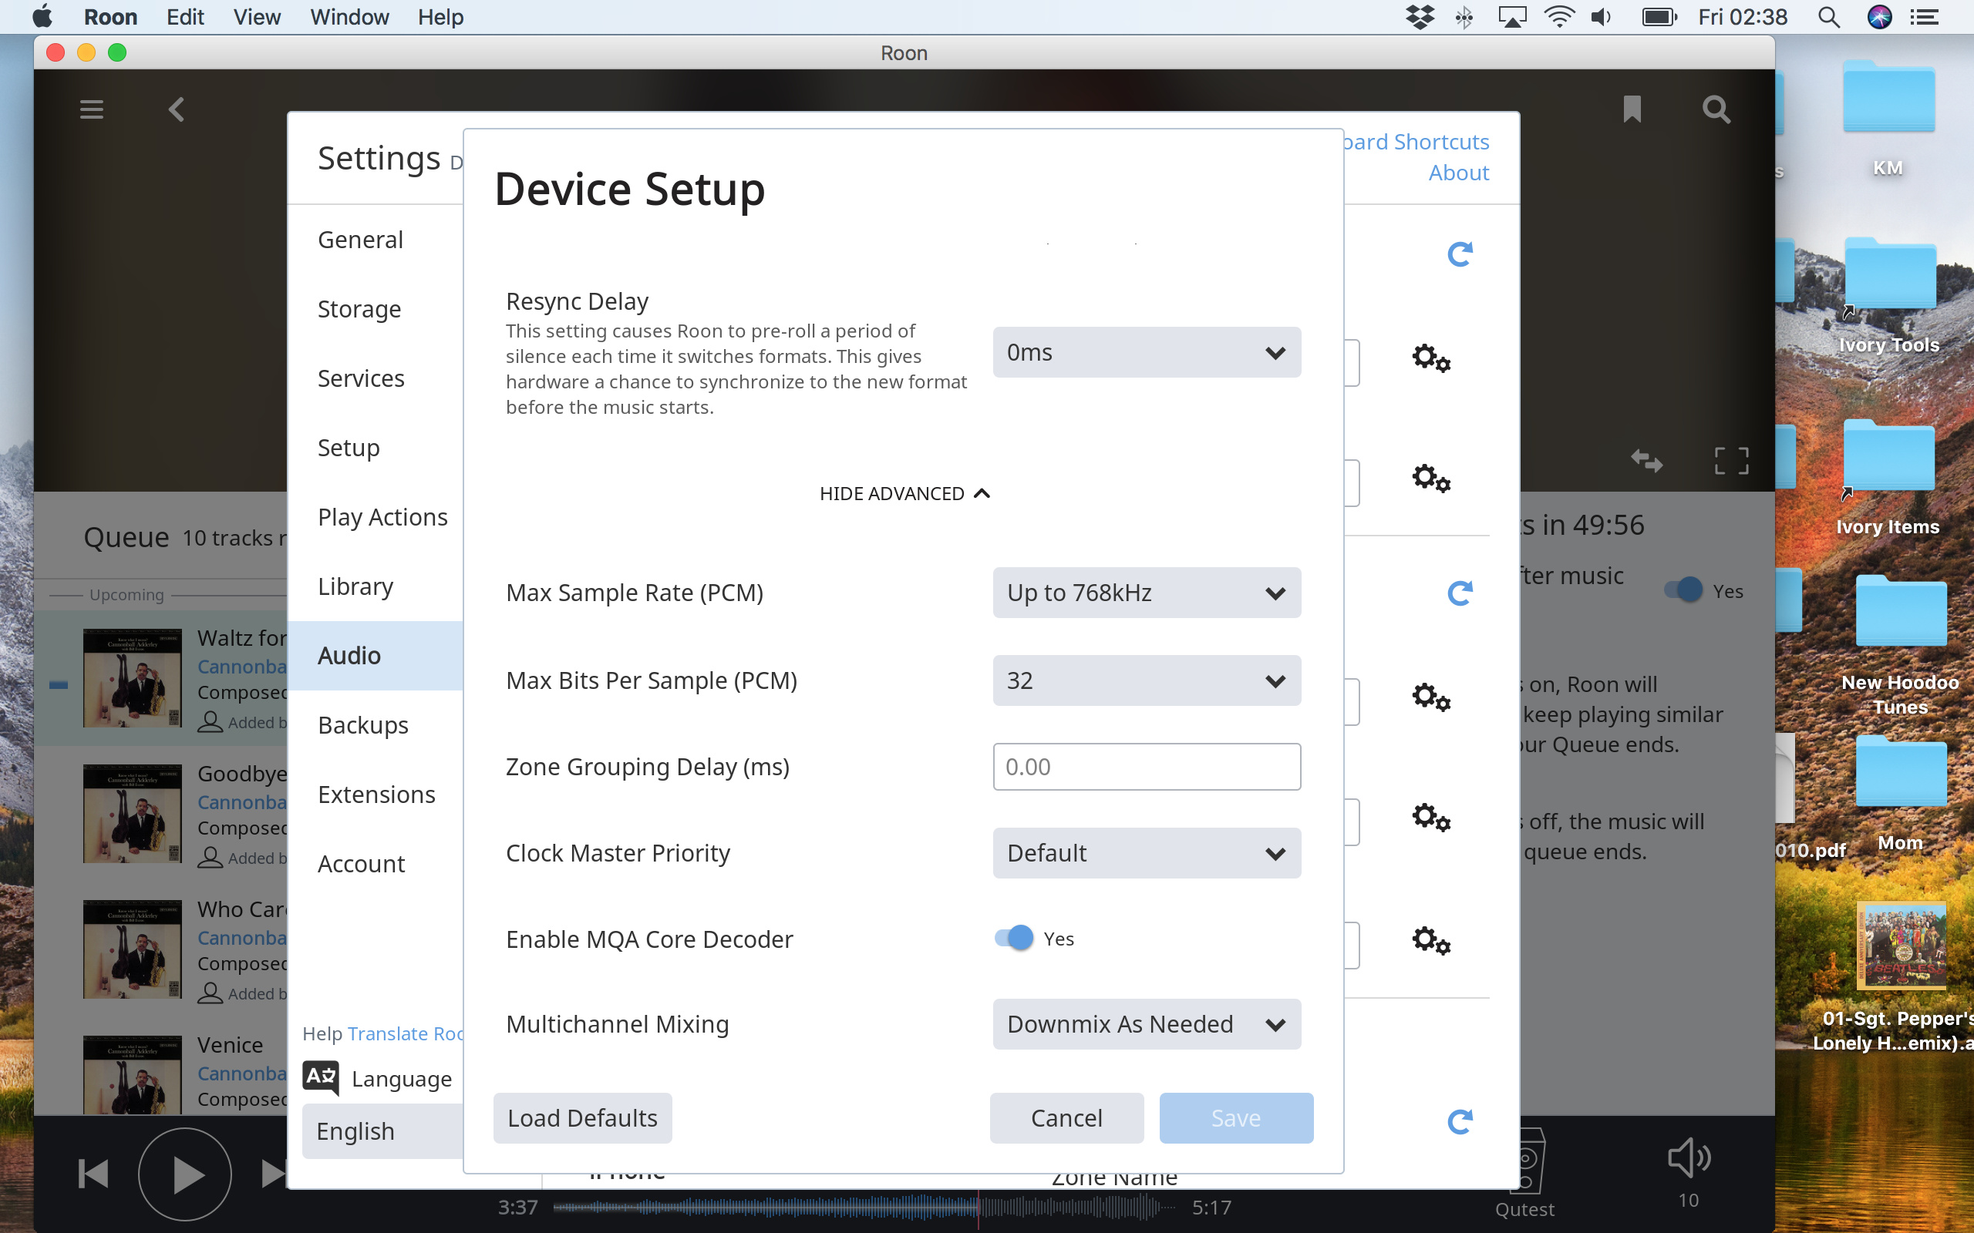Screen dimensions: 1974x1233
Task: Select Backups settings tab
Action: tap(376, 725)
